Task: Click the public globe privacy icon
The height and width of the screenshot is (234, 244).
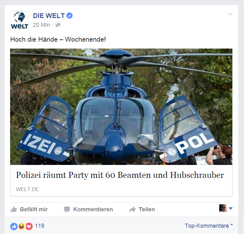Action: pyautogui.click(x=58, y=25)
